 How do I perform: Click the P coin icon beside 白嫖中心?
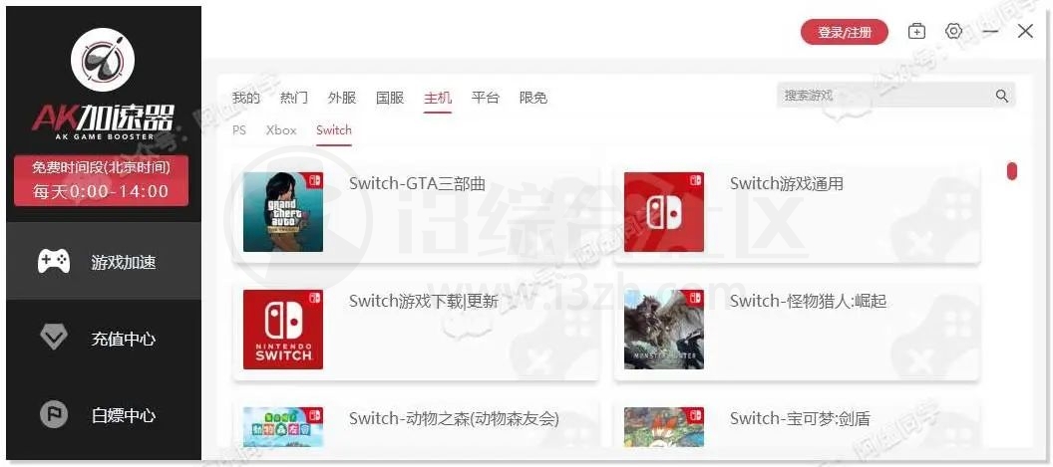coord(54,415)
